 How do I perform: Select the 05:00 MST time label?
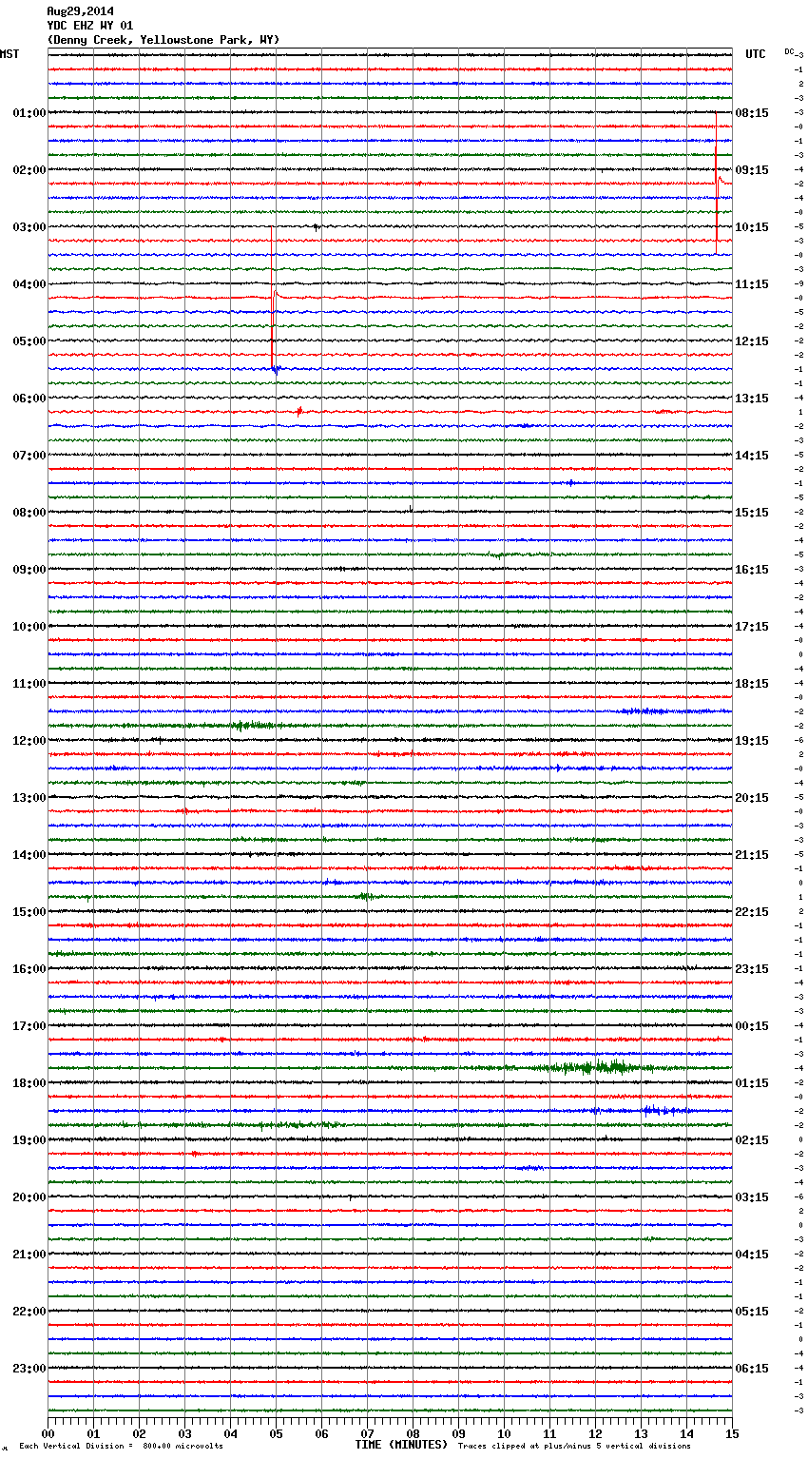29,341
